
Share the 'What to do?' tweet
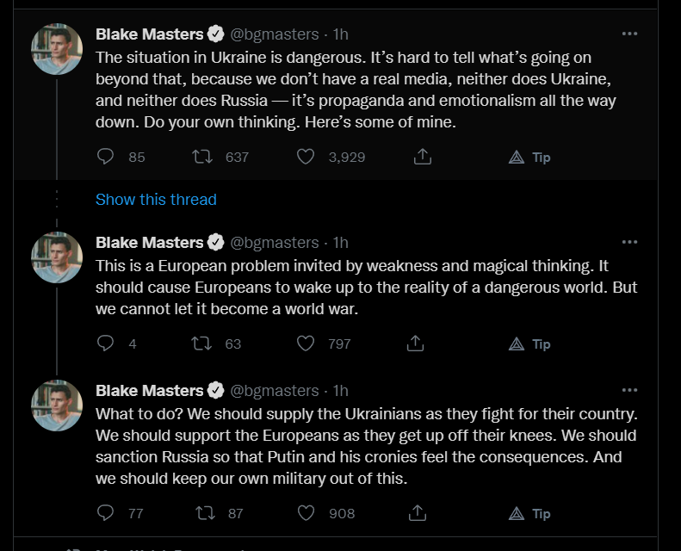(418, 513)
